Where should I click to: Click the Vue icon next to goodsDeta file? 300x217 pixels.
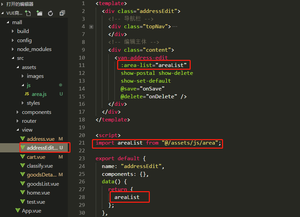22,174
